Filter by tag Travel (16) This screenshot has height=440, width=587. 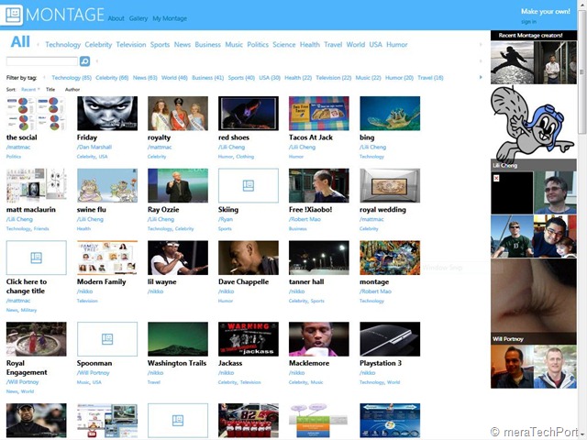430,77
